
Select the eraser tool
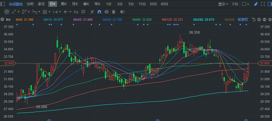[x=92, y=12]
